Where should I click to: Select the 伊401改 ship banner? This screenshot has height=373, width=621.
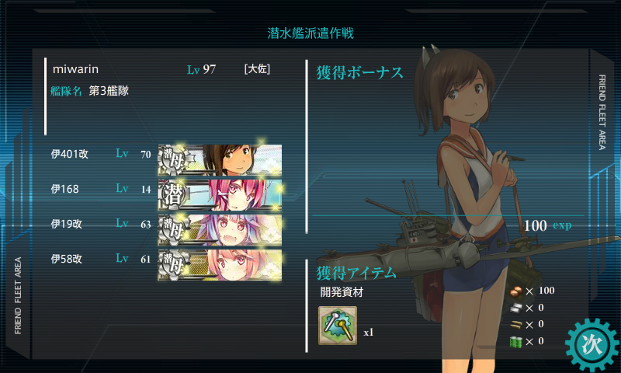[x=220, y=160]
